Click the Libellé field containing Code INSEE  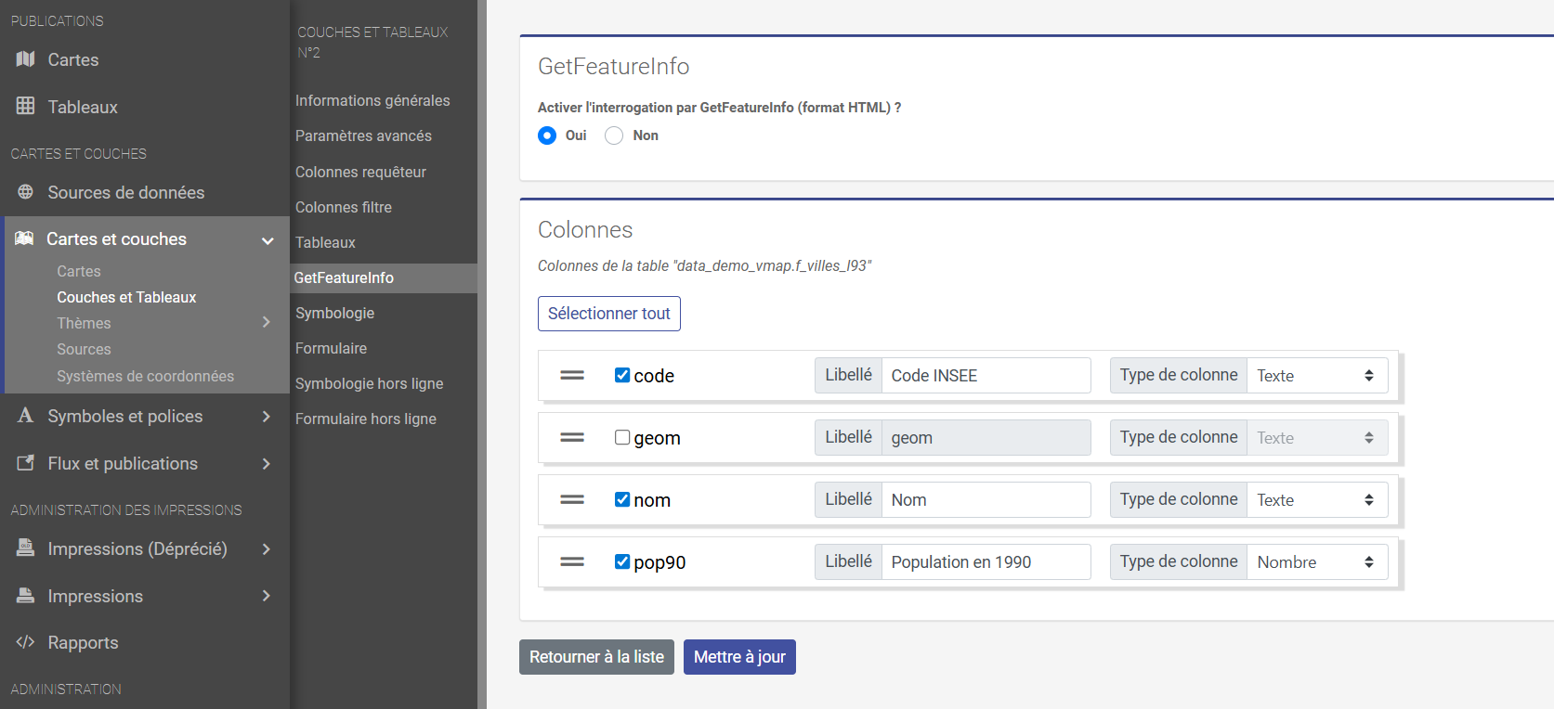(x=985, y=376)
